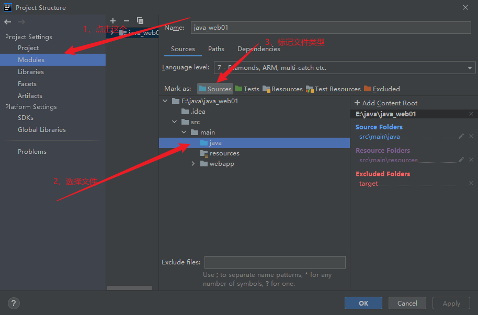Click the .idea folder icon
This screenshot has height=315, width=478.
point(185,112)
